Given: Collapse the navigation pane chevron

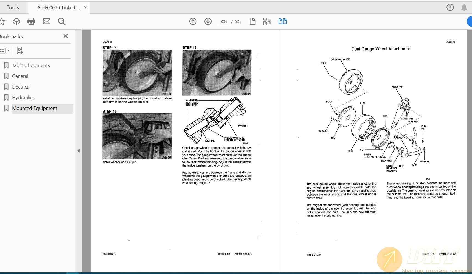Looking at the screenshot, I should (78, 151).
